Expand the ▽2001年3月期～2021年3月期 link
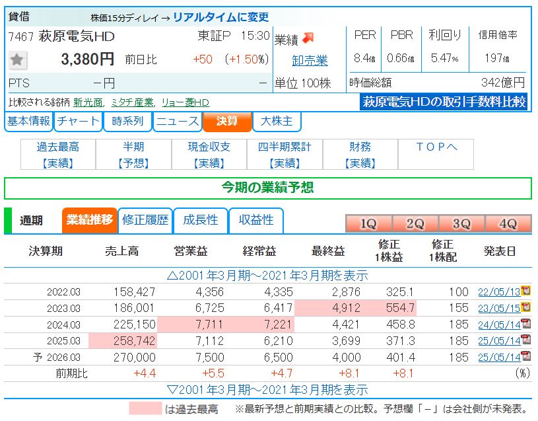Viewport: 538px width, 421px height. click(x=267, y=390)
